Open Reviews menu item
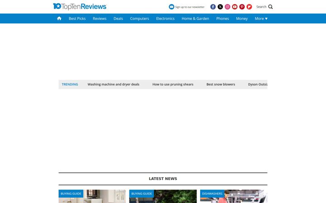Screen dimensions: 326x203 [100, 18]
